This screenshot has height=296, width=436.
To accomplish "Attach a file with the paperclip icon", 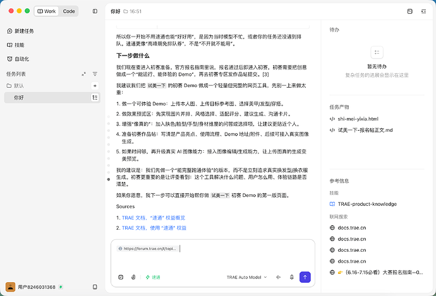I will pos(133,277).
